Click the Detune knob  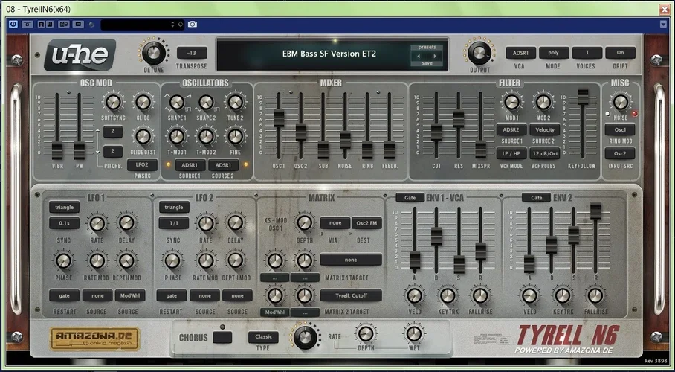pos(155,54)
